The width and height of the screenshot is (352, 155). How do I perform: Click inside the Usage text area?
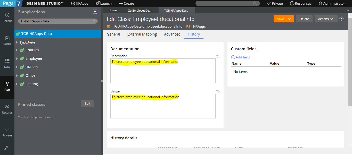point(163,106)
